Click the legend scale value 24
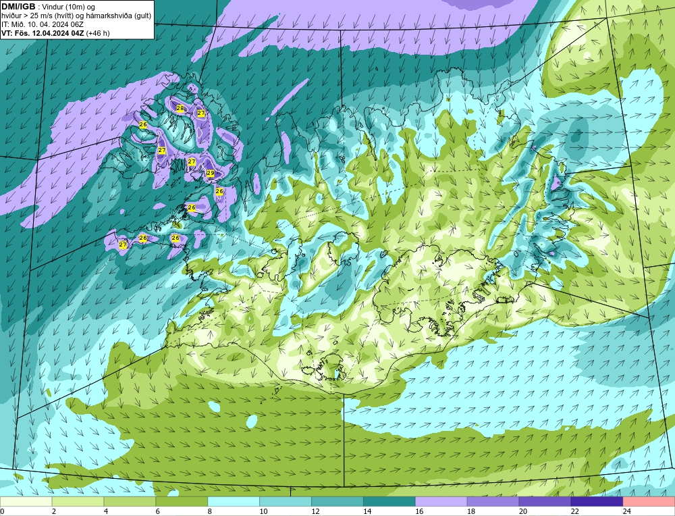The width and height of the screenshot is (675, 516). click(x=627, y=511)
